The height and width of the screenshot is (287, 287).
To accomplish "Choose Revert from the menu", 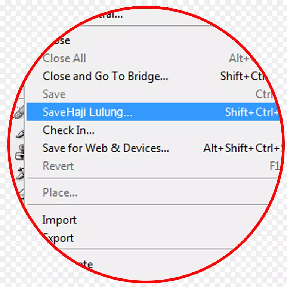I will (x=58, y=166).
